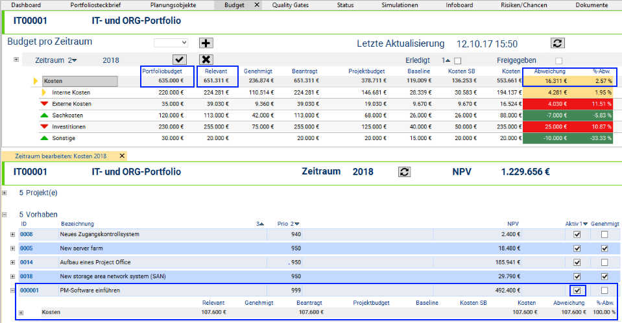Toggle the Erledigt checkbox

coord(458,60)
